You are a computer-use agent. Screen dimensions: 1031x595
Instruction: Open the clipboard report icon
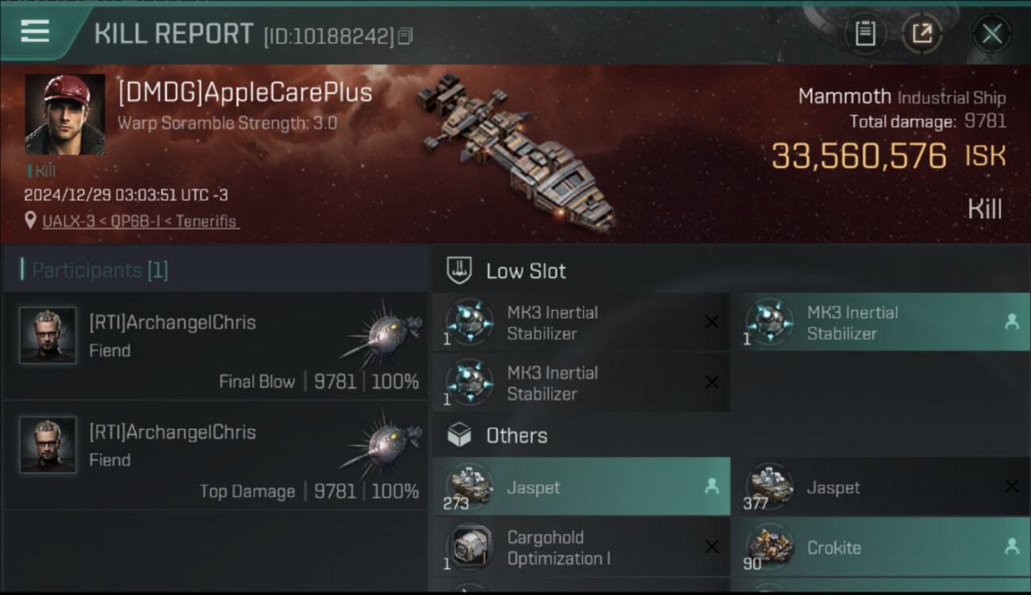865,33
